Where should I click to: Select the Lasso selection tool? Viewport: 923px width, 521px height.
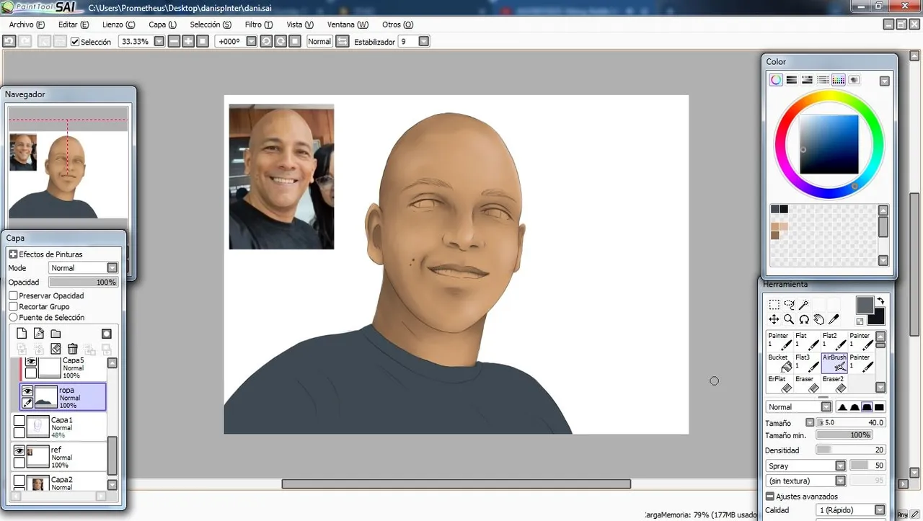(789, 305)
